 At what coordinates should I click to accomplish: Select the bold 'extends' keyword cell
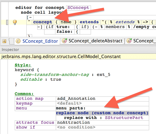pos(89,22)
